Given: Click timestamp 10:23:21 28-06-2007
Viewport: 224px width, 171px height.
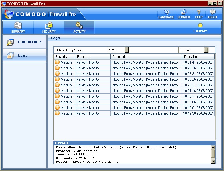Looking at the screenshot, I should [x=198, y=85].
